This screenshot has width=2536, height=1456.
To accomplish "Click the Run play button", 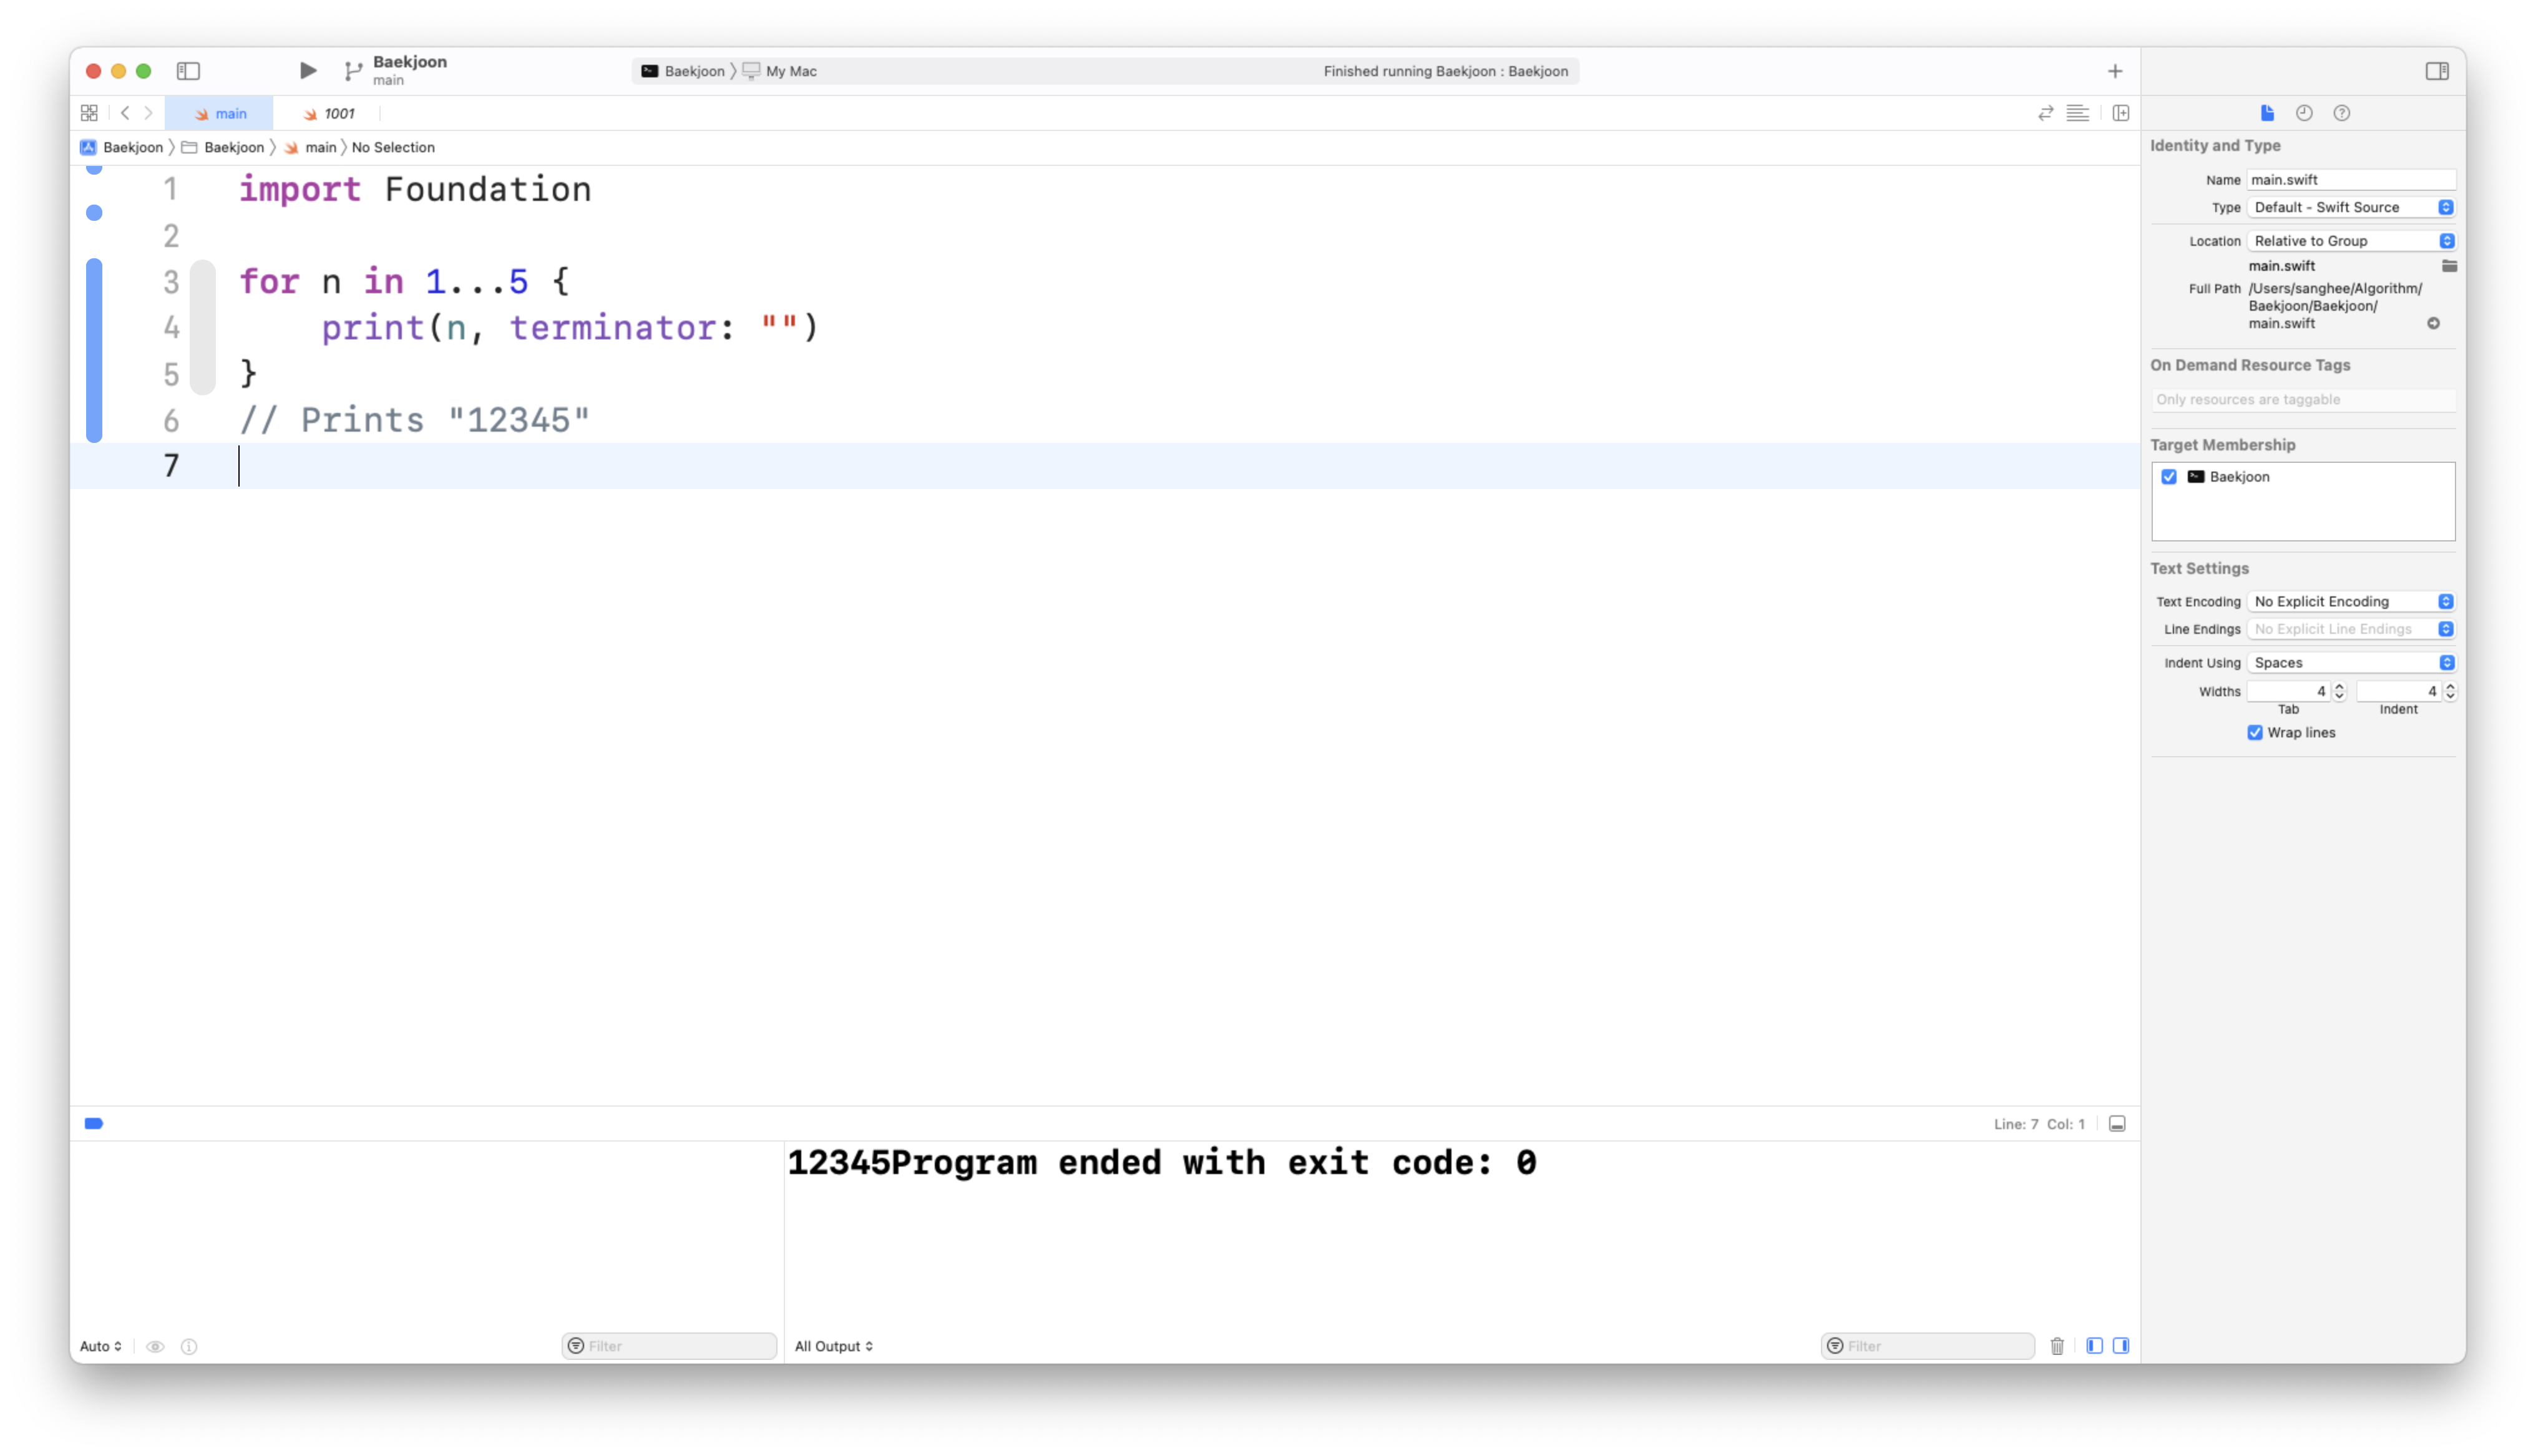I will pos(308,71).
